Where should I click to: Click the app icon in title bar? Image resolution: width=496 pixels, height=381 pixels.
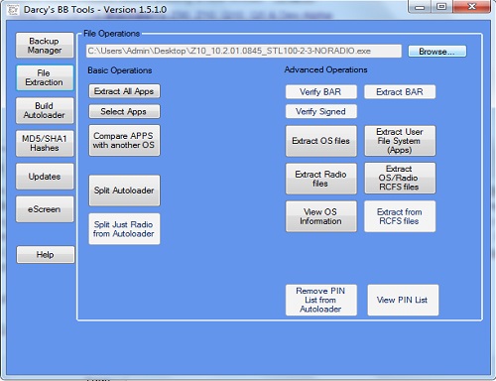tap(13, 10)
